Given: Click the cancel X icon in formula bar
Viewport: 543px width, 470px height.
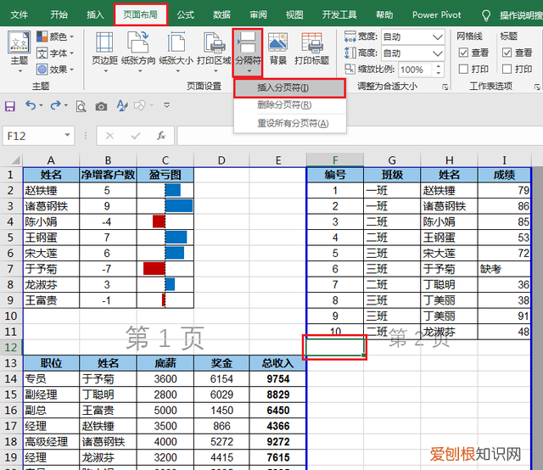Looking at the screenshot, I should tap(109, 136).
